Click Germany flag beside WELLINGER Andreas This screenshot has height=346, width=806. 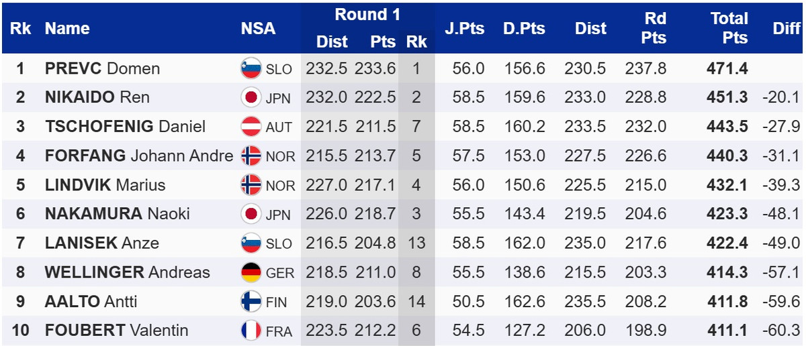pyautogui.click(x=251, y=272)
